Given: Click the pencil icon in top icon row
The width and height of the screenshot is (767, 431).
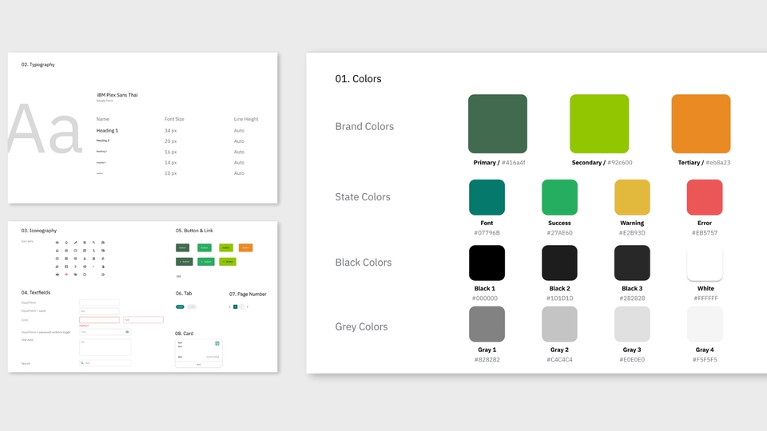Looking at the screenshot, I should (75, 243).
